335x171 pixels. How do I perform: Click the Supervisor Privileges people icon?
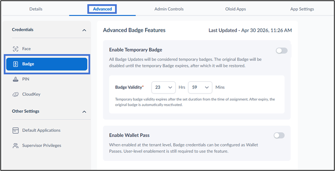tap(16, 146)
